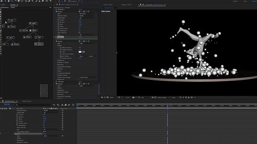The height and width of the screenshot is (144, 257).
Task: Open the Diffuse Texture None dropdown
Action: [x=83, y=56]
